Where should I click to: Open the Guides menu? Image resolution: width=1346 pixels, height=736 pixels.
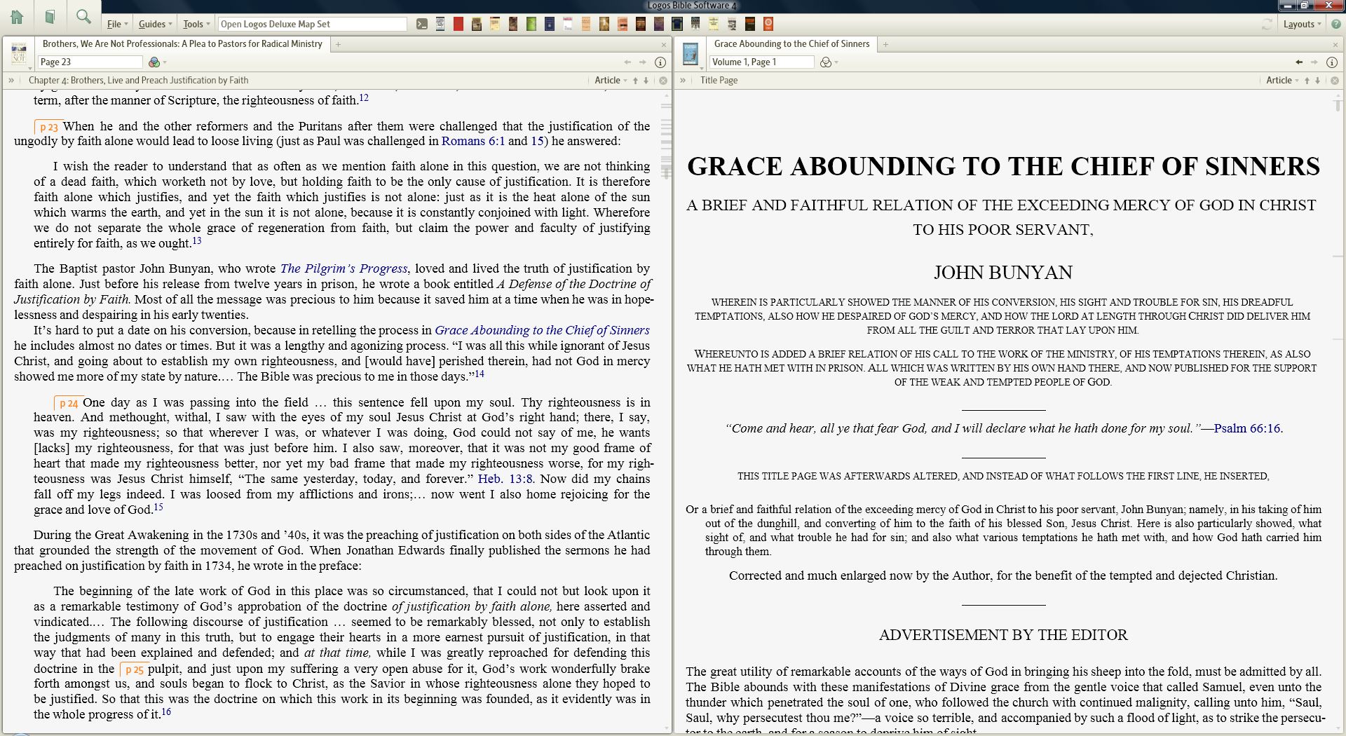click(155, 24)
